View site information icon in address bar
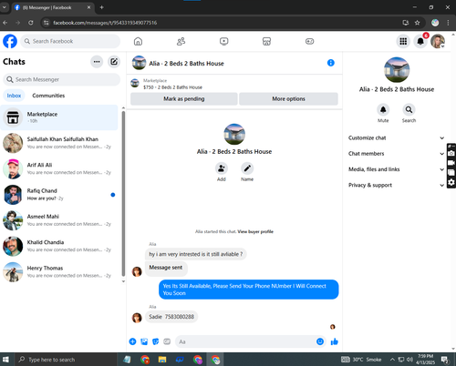Viewport: 456px width, 366px height. 46,23
